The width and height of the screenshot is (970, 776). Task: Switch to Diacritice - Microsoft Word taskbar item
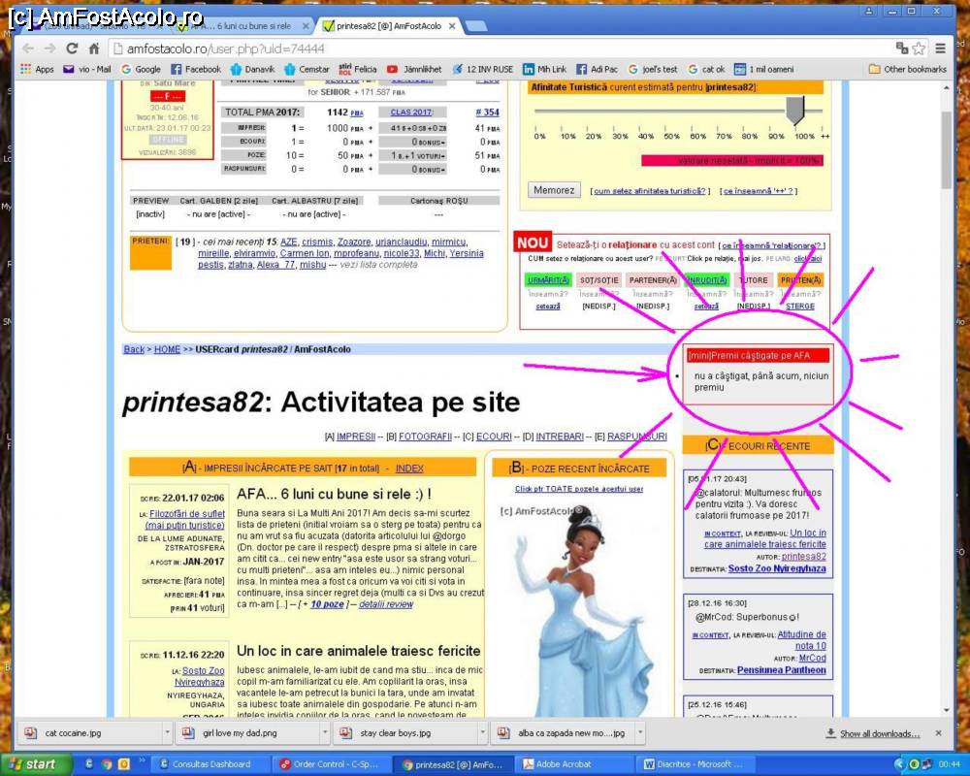click(697, 764)
